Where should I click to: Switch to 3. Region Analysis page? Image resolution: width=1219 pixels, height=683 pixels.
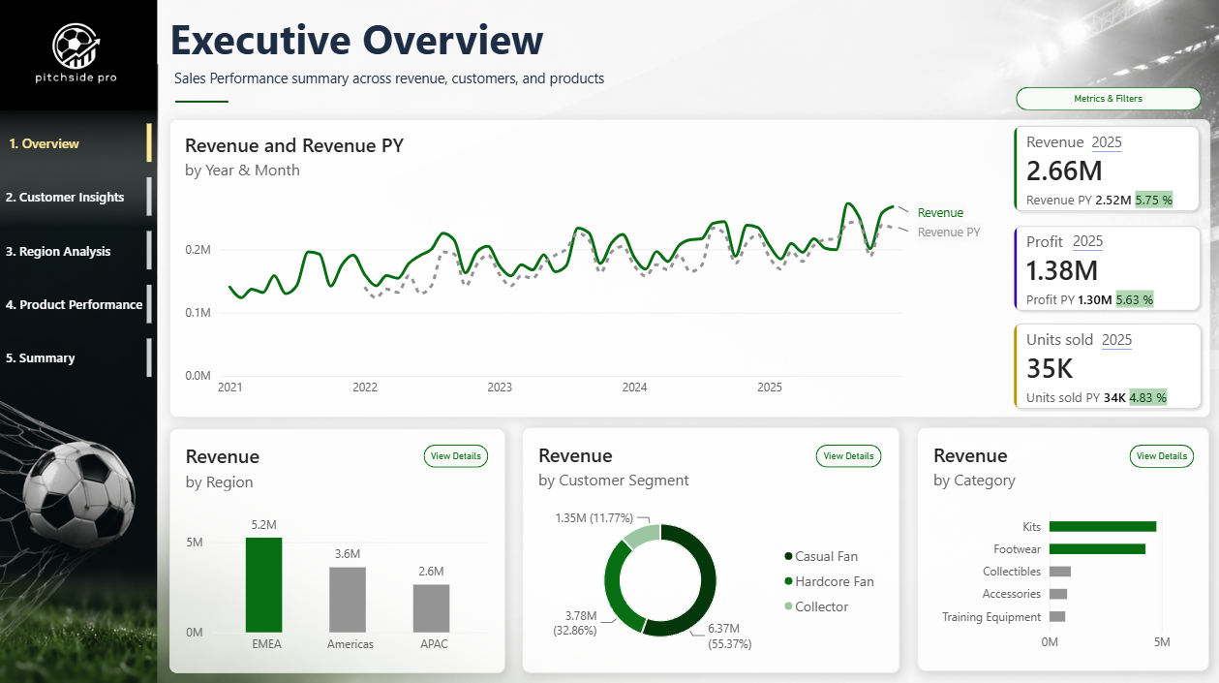pyautogui.click(x=76, y=251)
